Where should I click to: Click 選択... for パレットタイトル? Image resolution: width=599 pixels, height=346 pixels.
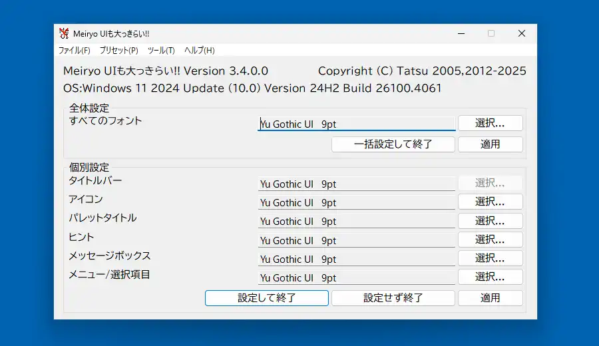490,221
